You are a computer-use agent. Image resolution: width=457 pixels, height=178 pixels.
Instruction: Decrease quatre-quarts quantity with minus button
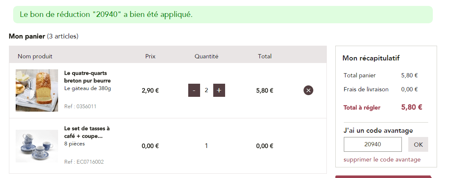194,90
